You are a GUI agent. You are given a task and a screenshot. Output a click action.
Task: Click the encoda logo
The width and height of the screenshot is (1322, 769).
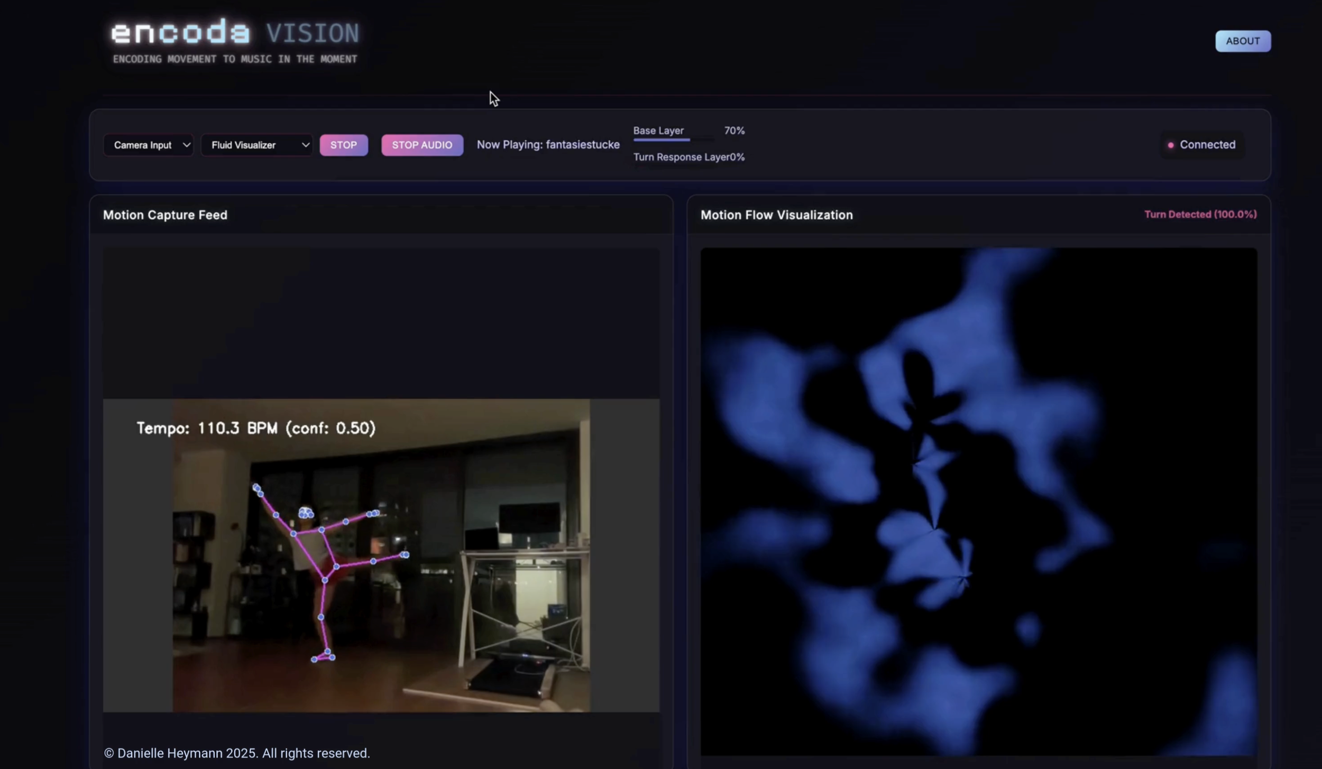tap(180, 33)
